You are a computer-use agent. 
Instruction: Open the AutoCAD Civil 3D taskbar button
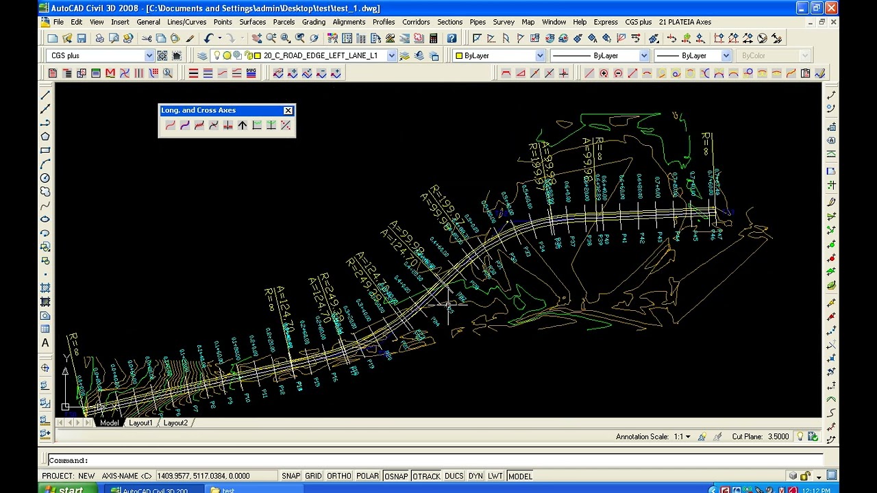tap(154, 490)
